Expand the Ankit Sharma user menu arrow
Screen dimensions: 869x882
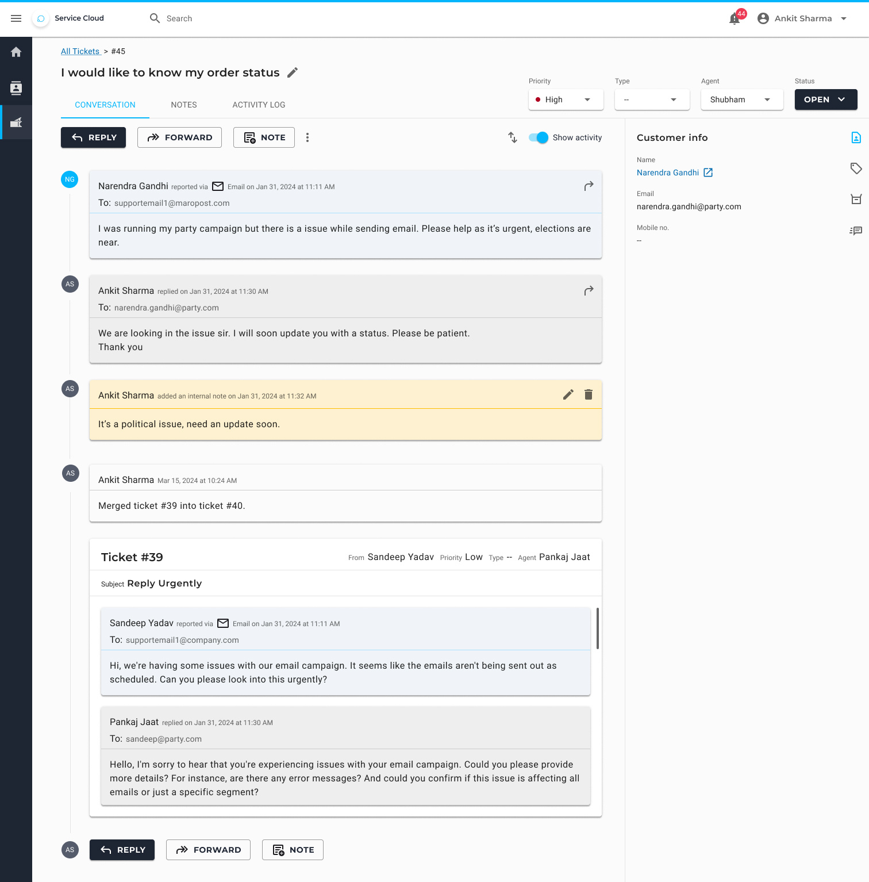844,18
